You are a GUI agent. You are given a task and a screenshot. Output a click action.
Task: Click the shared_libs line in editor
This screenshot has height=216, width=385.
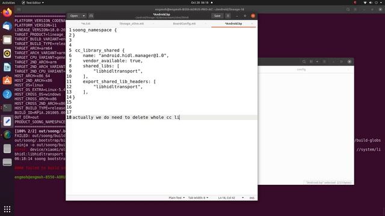pyautogui.click(x=101, y=66)
